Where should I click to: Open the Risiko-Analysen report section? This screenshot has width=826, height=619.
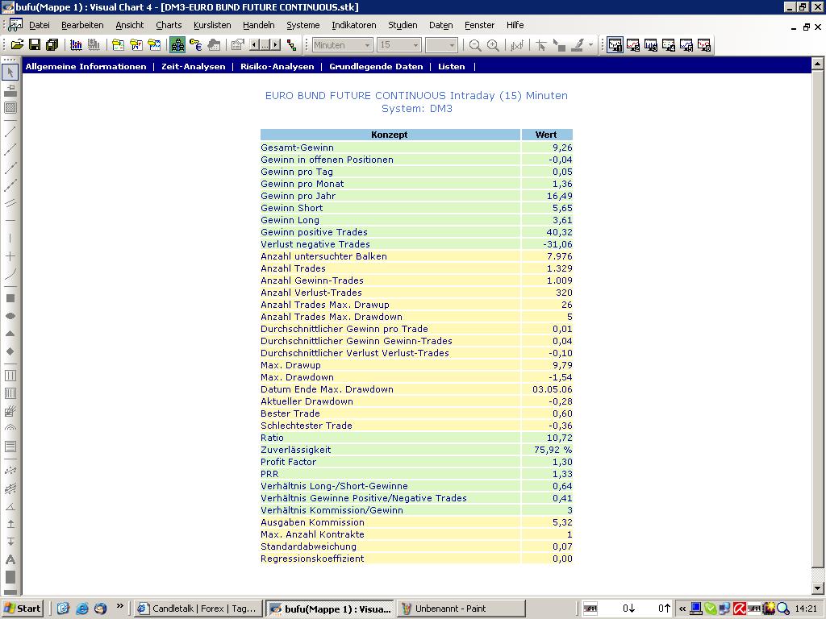click(277, 66)
